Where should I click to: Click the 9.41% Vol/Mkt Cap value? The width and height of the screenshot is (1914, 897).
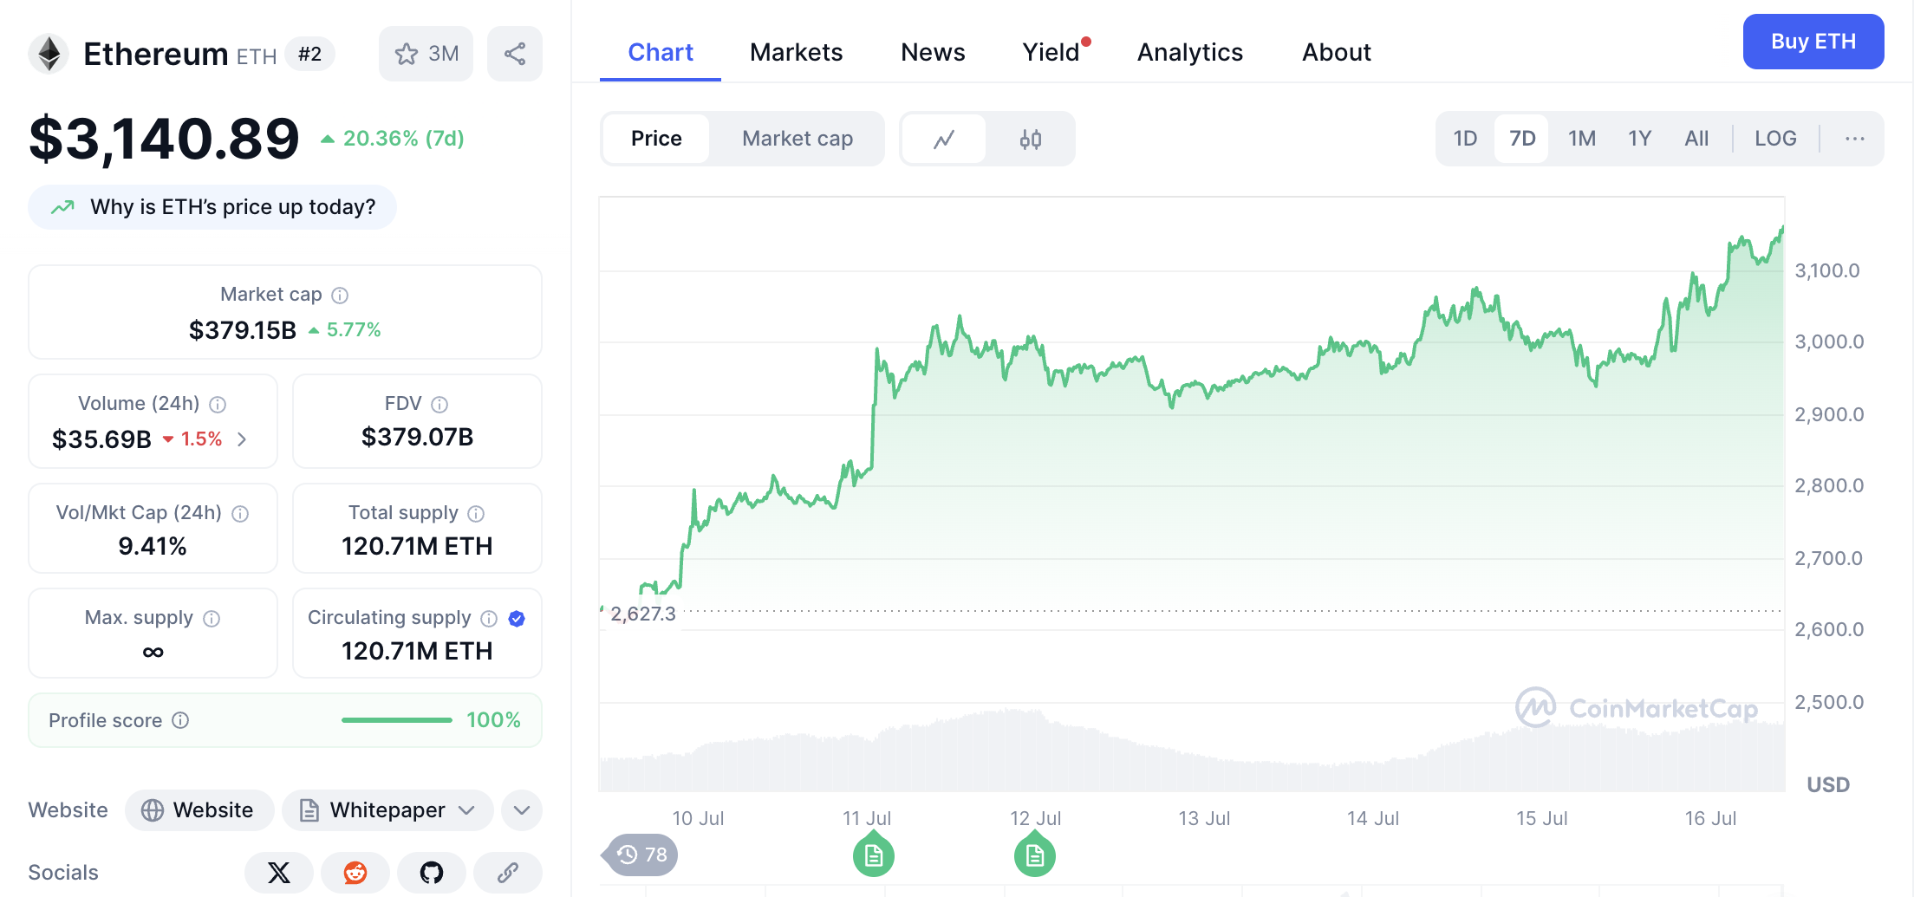click(x=153, y=546)
